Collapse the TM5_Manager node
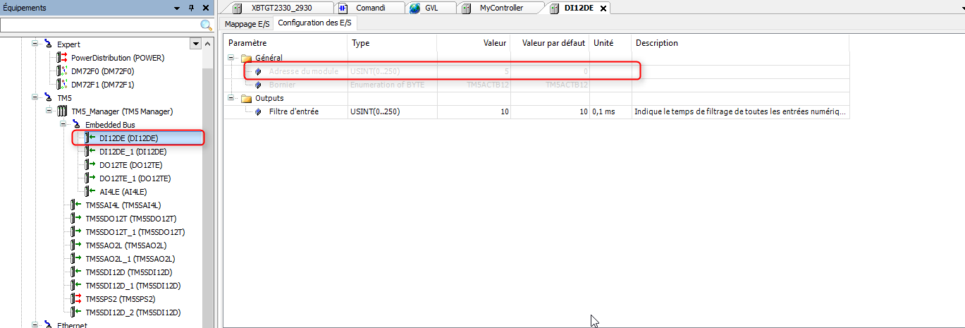The width and height of the screenshot is (965, 328). [49, 111]
